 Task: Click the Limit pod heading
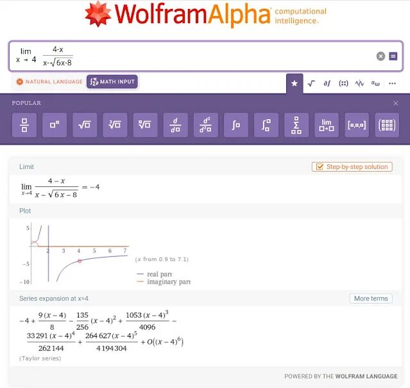click(26, 166)
